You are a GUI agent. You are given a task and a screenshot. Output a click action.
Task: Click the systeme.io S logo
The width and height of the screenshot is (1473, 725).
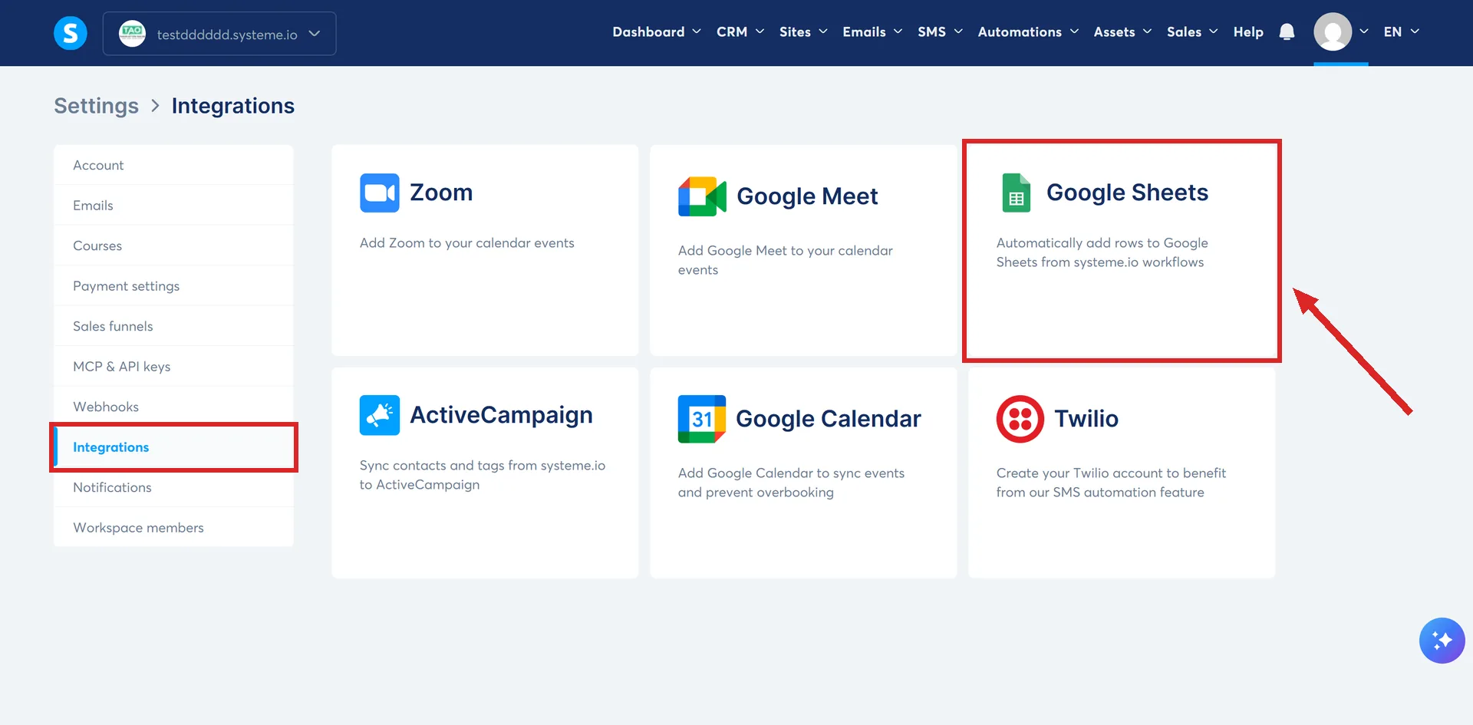coord(70,33)
